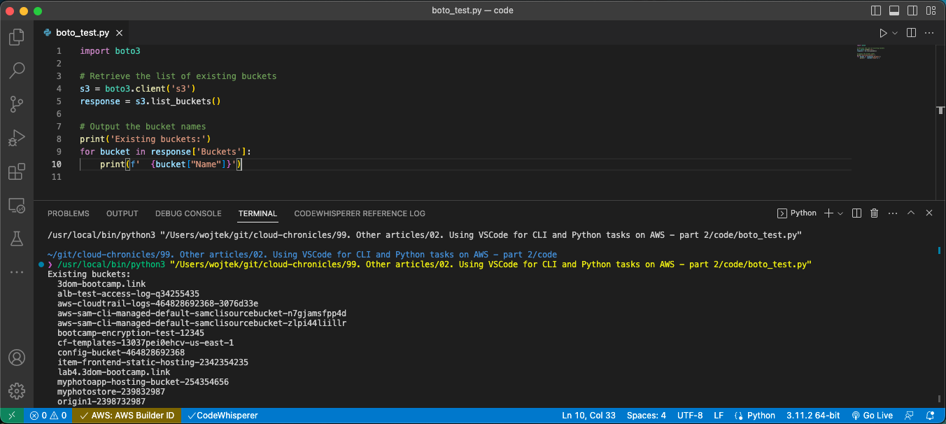Change indentation via Spaces: 4

(x=647, y=416)
